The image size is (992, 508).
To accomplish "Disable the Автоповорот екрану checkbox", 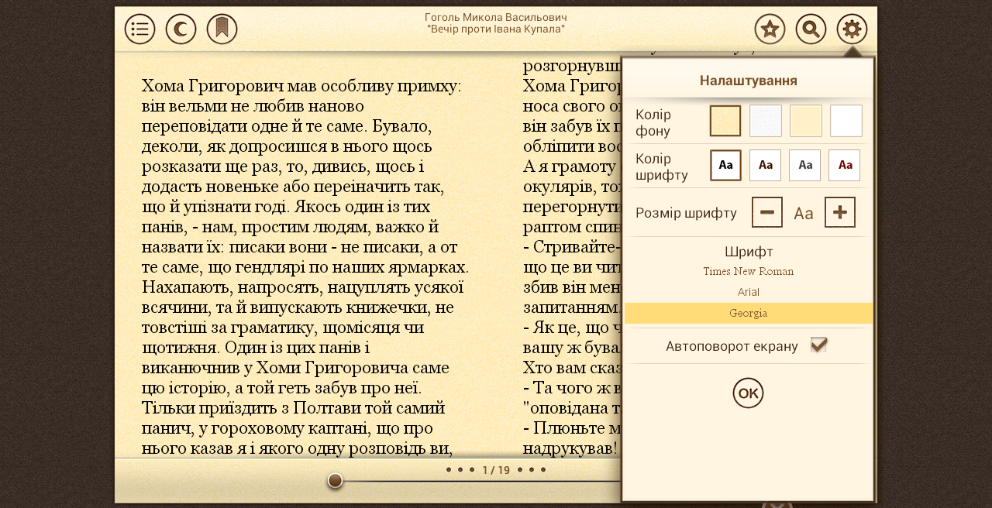I will (818, 345).
